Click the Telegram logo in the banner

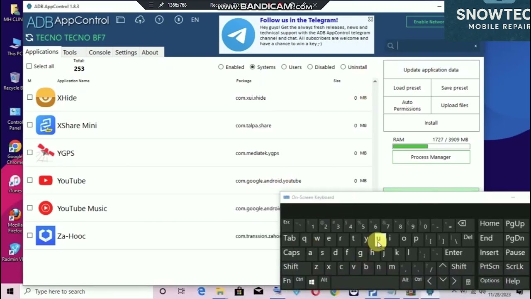238,35
